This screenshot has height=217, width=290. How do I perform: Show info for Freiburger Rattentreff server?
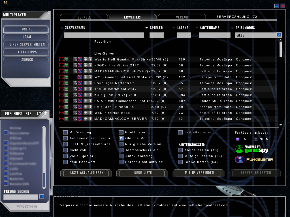pos(90,83)
